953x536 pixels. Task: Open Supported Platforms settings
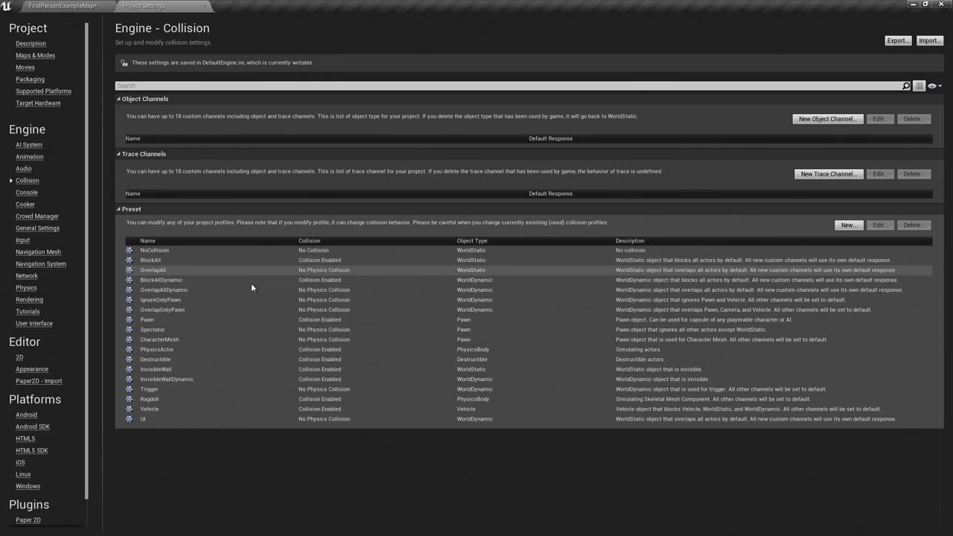43,92
